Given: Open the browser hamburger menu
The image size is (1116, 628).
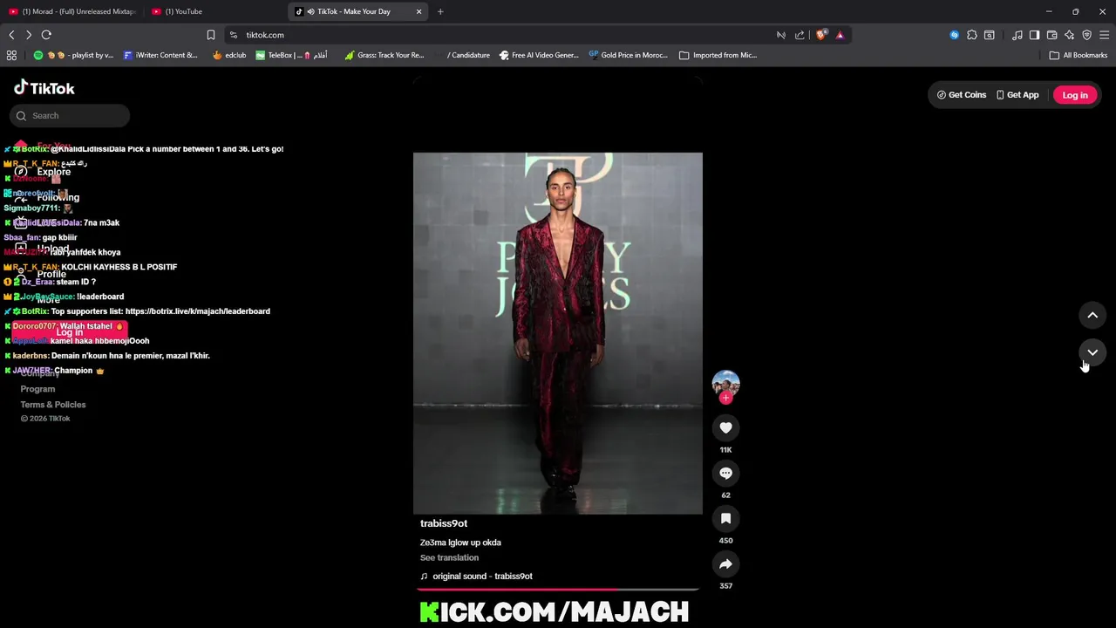Looking at the screenshot, I should point(1104,35).
